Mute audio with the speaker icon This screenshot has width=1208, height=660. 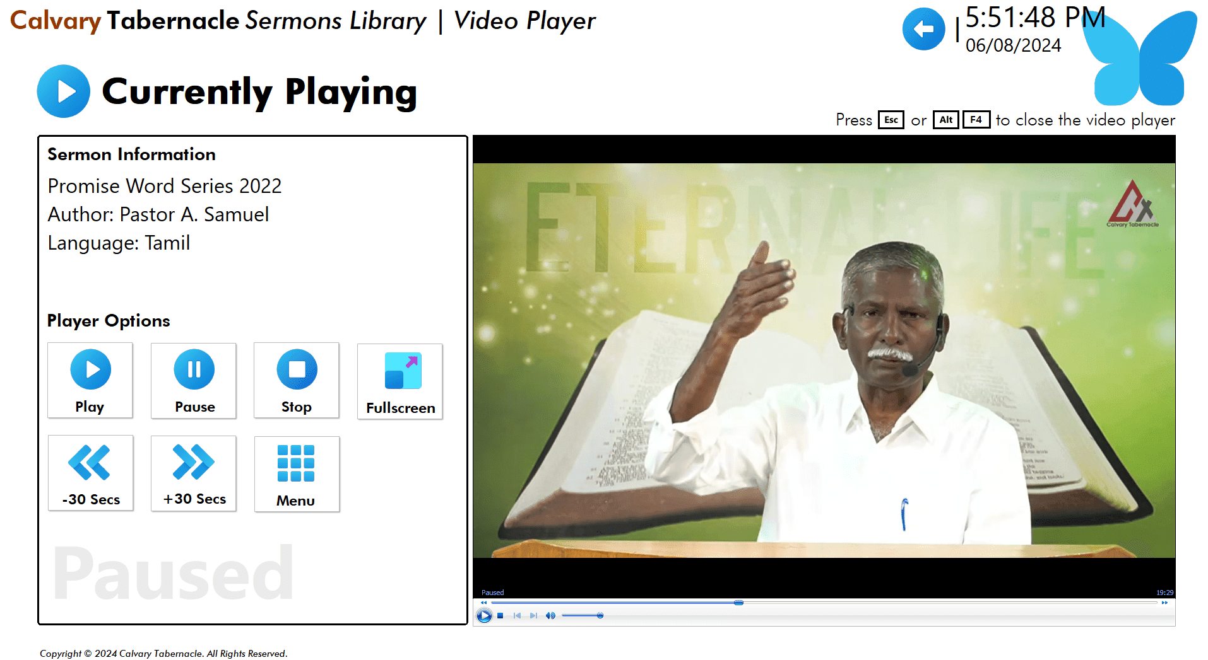coord(550,615)
